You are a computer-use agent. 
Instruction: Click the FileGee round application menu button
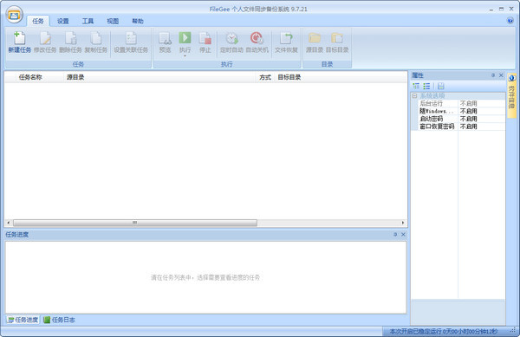click(14, 15)
